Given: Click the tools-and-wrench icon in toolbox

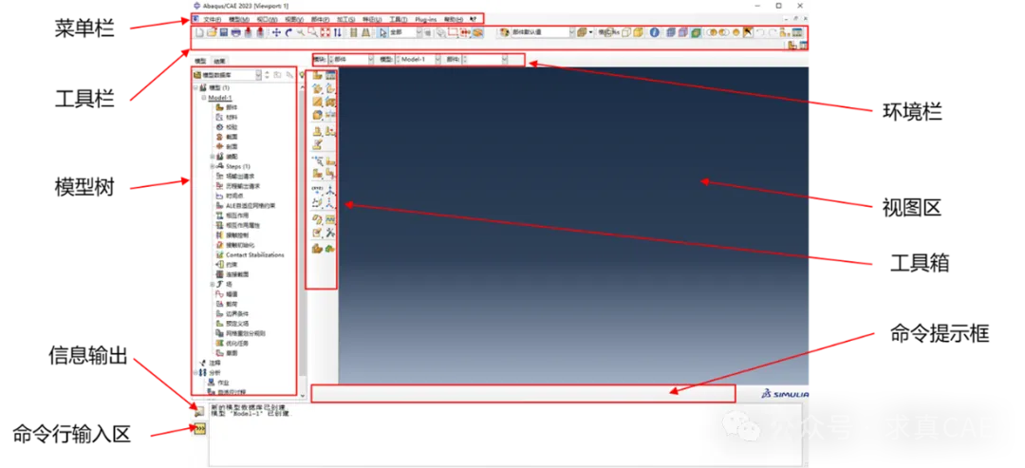Looking at the screenshot, I should 330,232.
